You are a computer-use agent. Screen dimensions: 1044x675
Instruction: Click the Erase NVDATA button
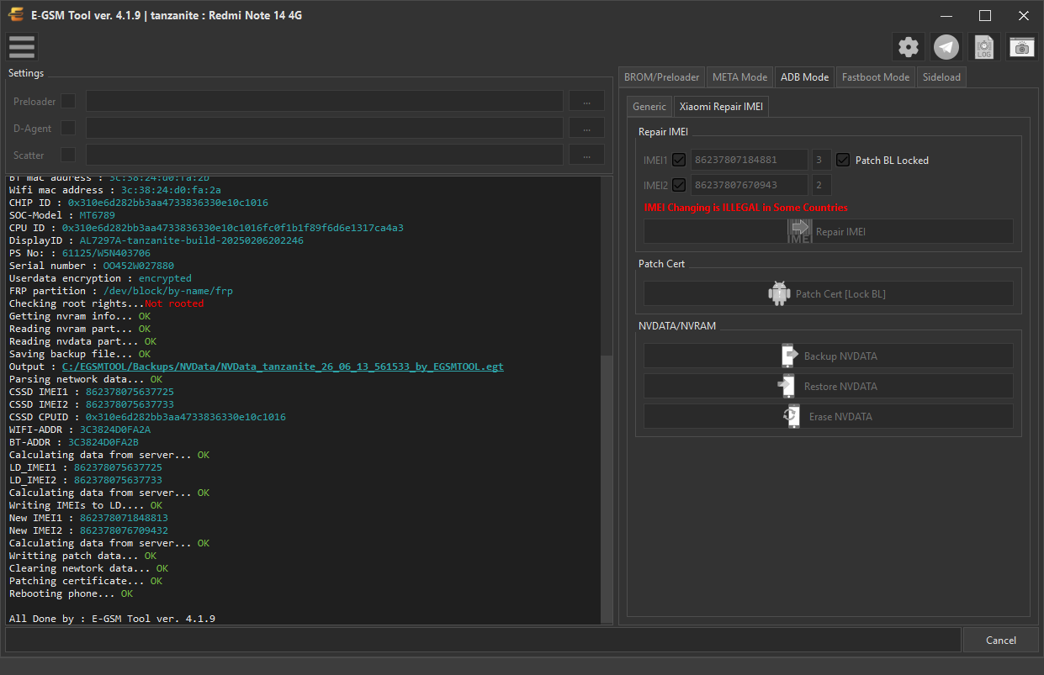pyautogui.click(x=829, y=416)
